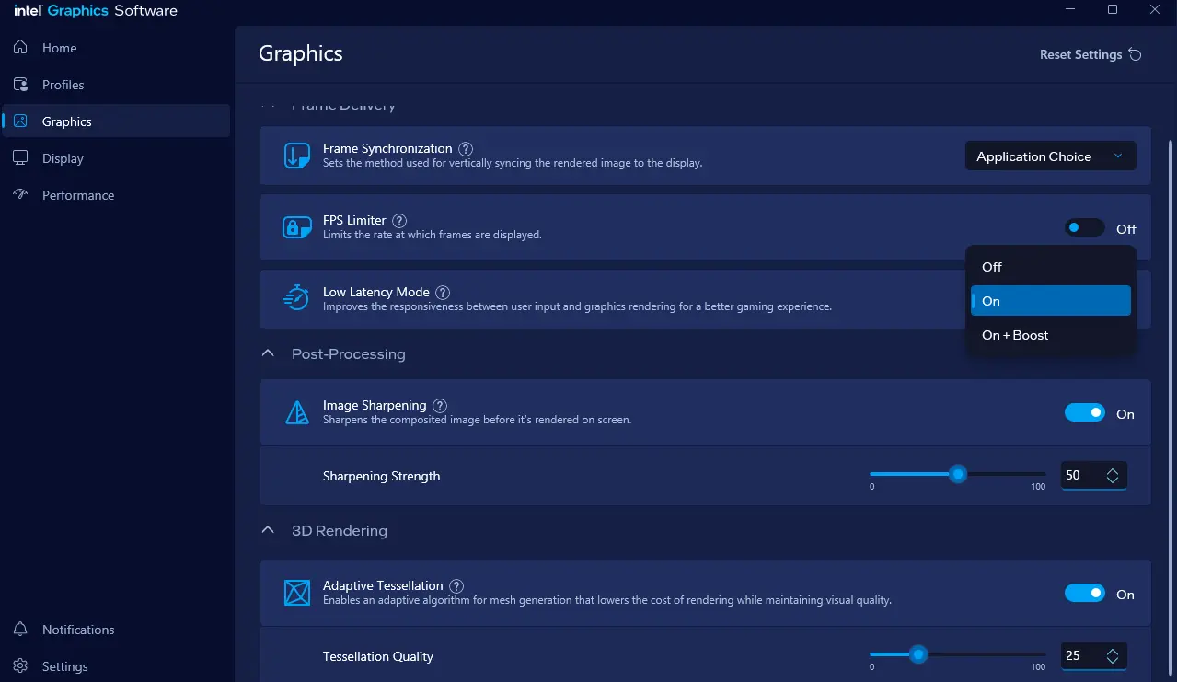Disable Adaptive Tessellation toggle
This screenshot has width=1177, height=682.
[1084, 594]
